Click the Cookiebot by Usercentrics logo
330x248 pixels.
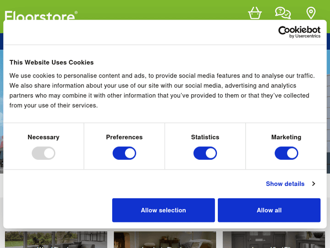click(x=299, y=31)
